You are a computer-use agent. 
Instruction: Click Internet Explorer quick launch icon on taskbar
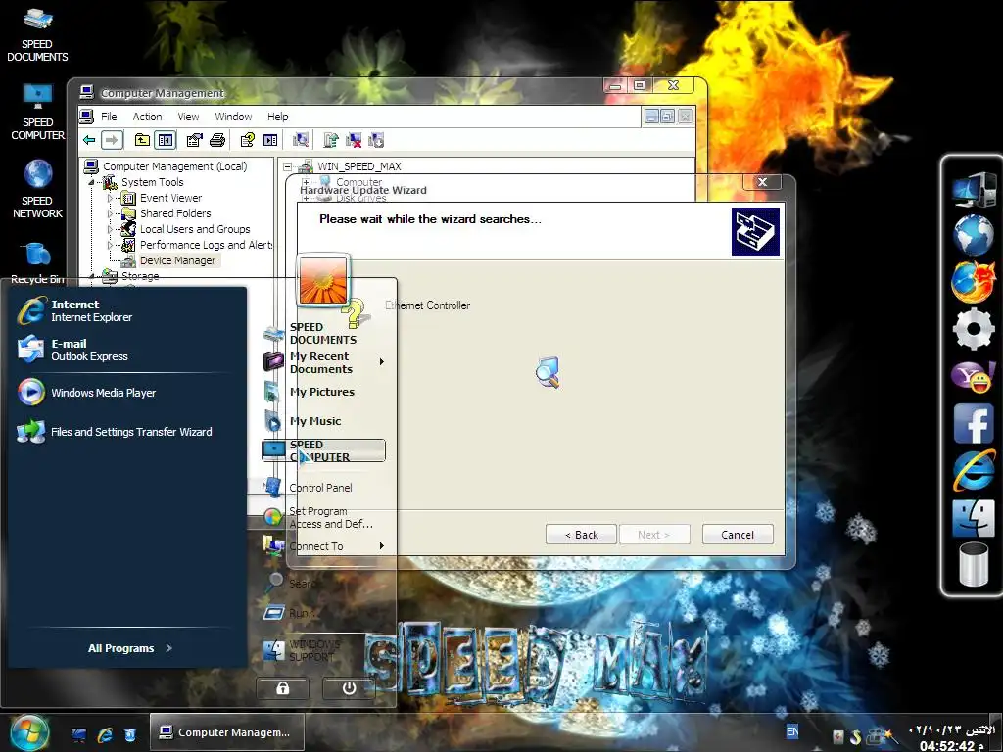pos(105,735)
